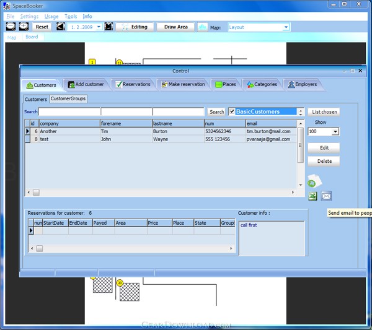Click the customer table horizontal scrollbar thumb
This screenshot has height=330, width=372.
click(x=37, y=193)
